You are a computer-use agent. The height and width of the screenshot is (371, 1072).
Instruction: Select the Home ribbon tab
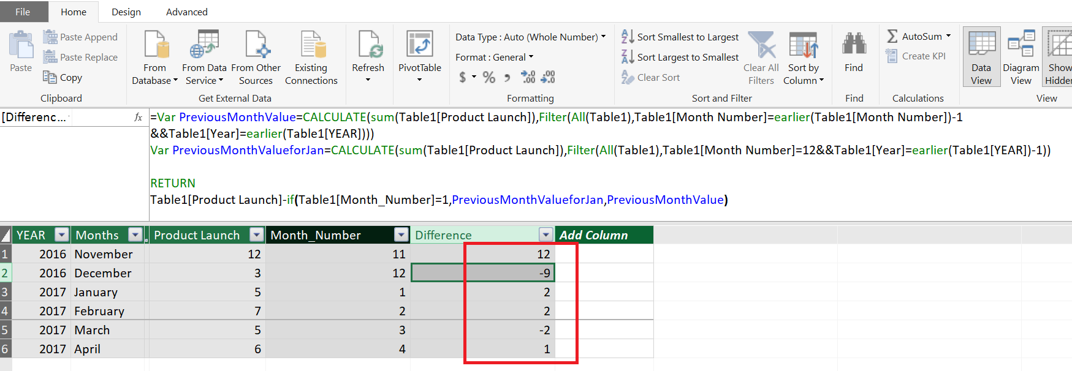74,12
